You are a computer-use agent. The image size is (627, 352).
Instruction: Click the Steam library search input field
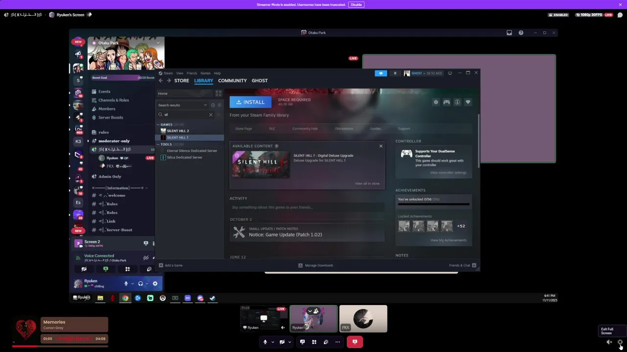pyautogui.click(x=186, y=115)
